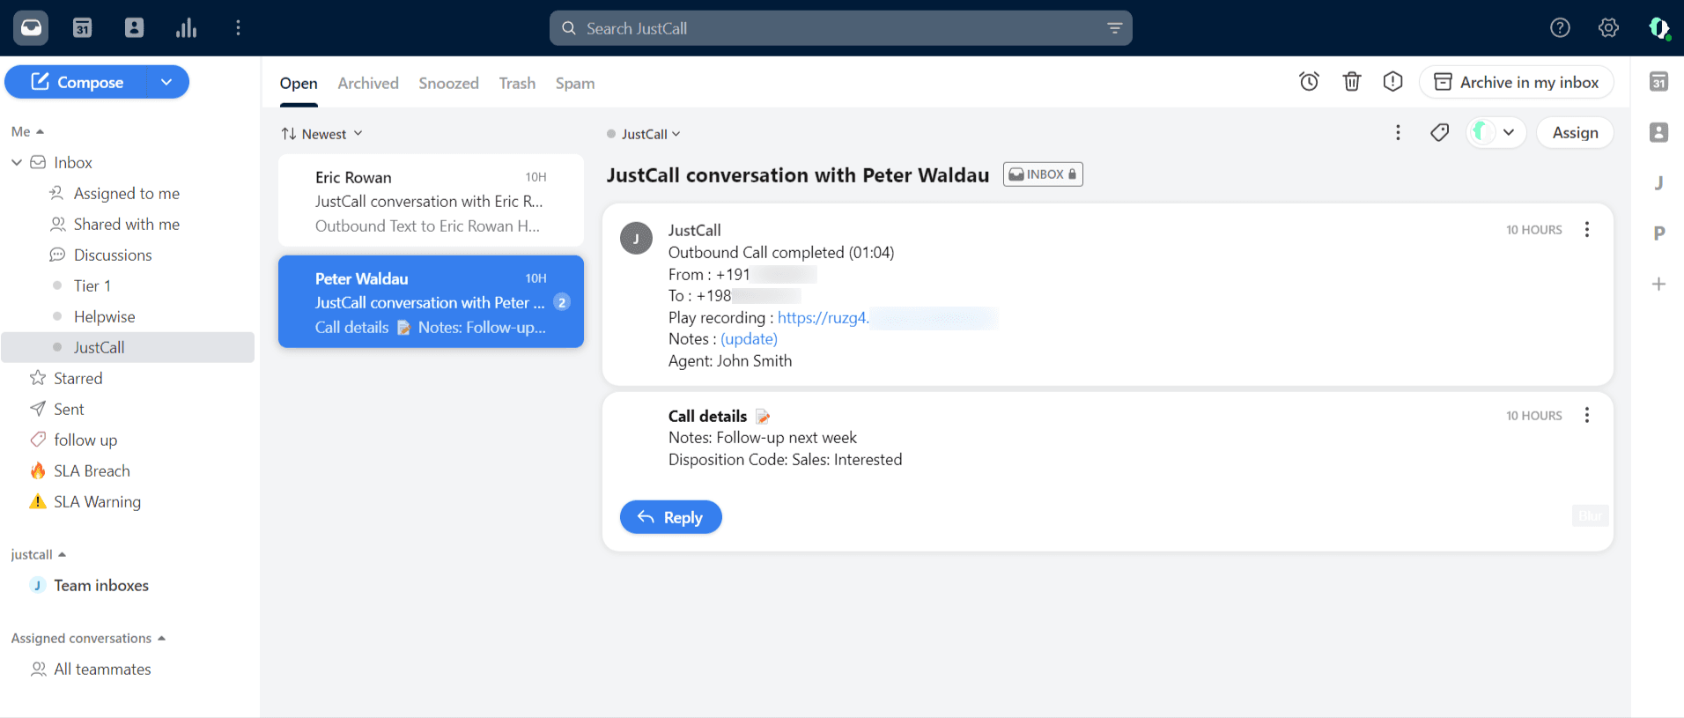Open Shared with me folder
This screenshot has width=1684, height=718.
click(128, 224)
